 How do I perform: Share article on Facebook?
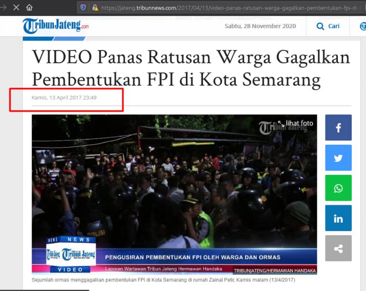coord(338,128)
